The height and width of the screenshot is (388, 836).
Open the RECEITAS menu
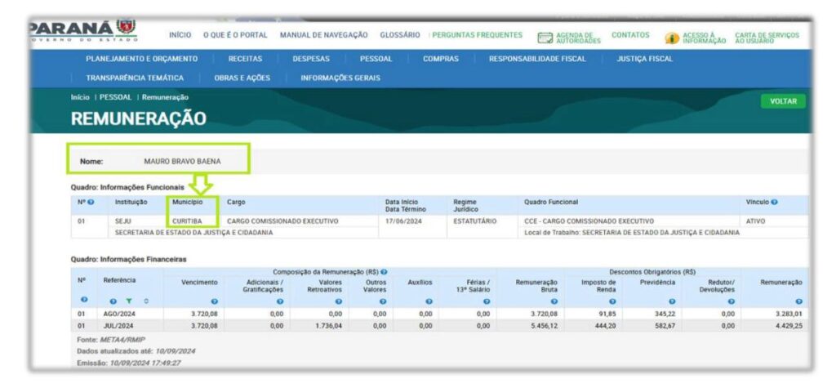pyautogui.click(x=245, y=59)
